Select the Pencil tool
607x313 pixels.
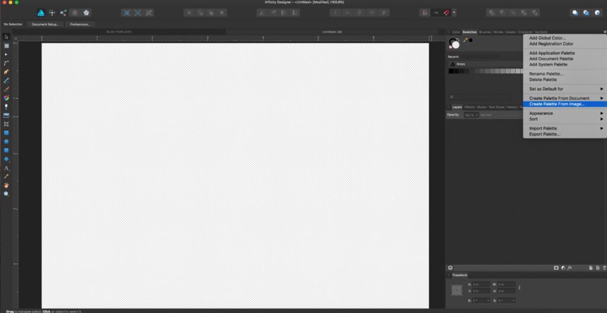pyautogui.click(x=6, y=80)
